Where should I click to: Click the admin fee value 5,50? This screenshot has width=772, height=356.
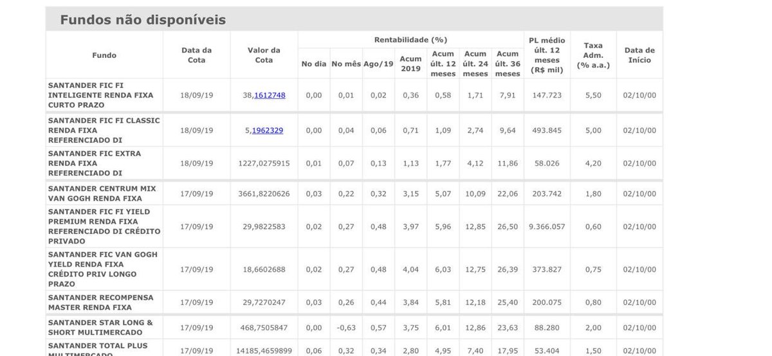point(593,95)
